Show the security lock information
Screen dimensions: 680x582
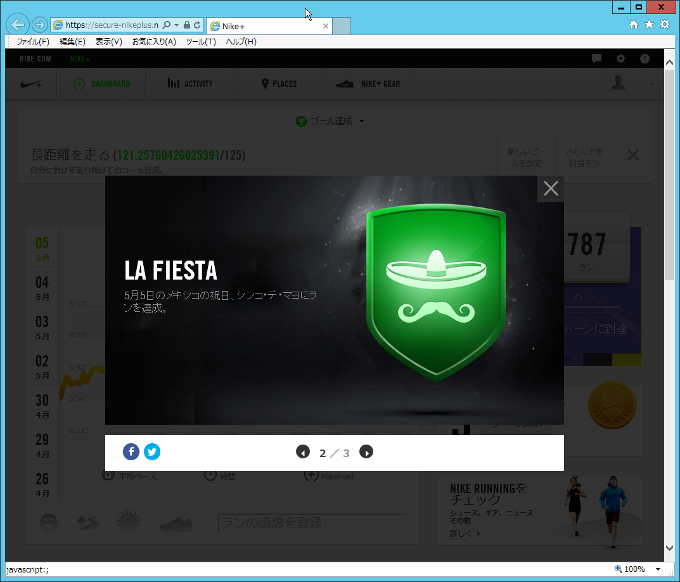click(187, 25)
